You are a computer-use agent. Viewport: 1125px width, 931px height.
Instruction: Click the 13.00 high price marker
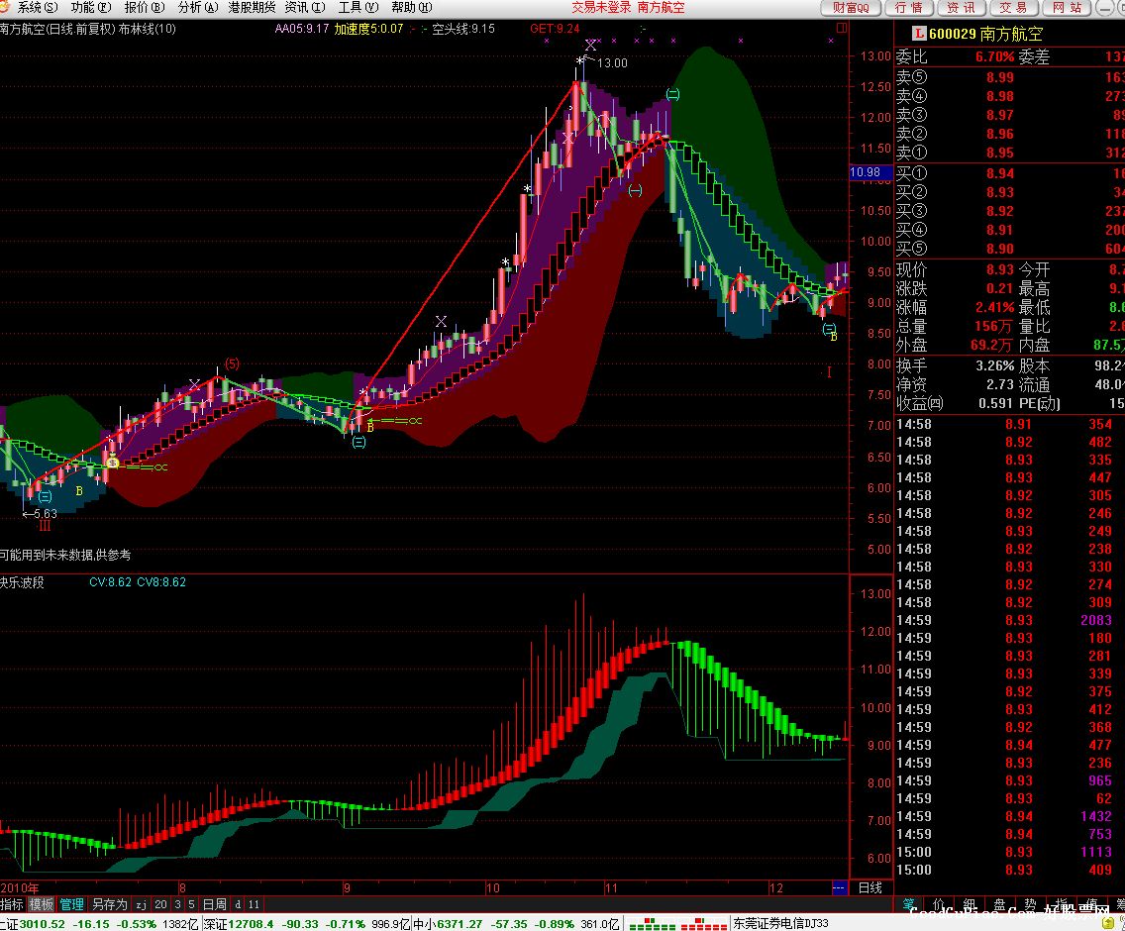point(612,62)
